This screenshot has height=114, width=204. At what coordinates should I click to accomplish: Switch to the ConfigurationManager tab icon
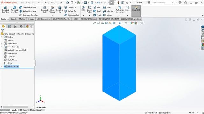15,26
